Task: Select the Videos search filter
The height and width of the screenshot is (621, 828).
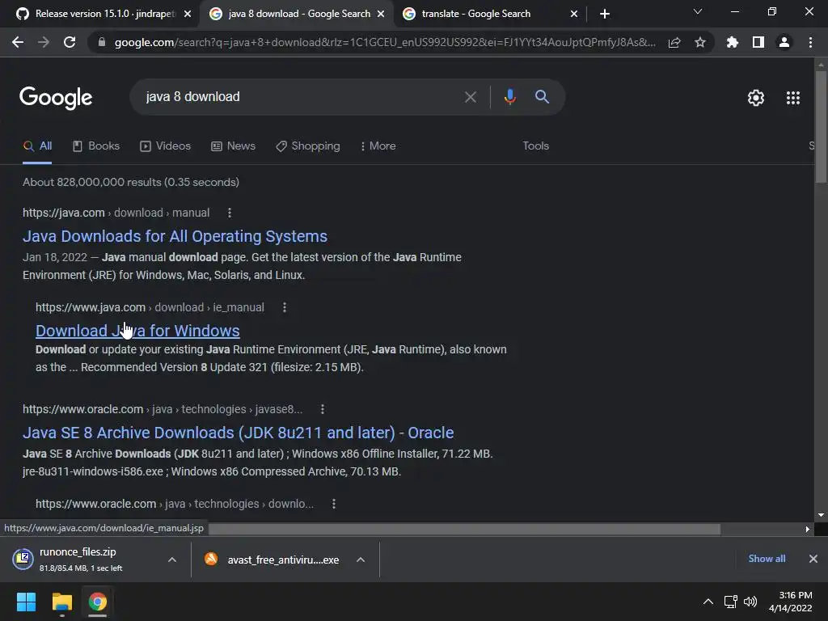Action: pos(165,146)
